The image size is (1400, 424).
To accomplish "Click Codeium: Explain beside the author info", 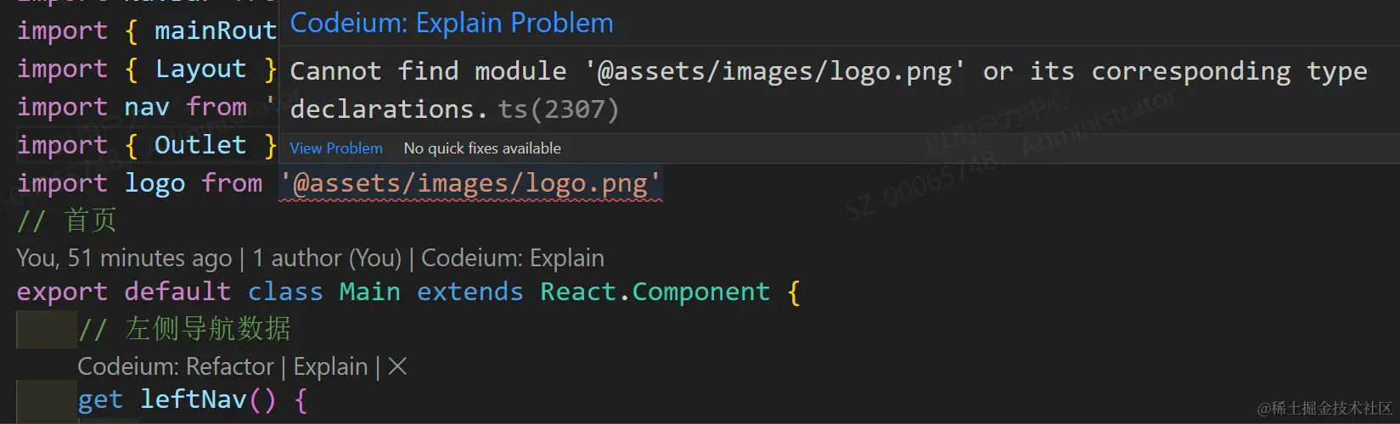I will 513,258.
